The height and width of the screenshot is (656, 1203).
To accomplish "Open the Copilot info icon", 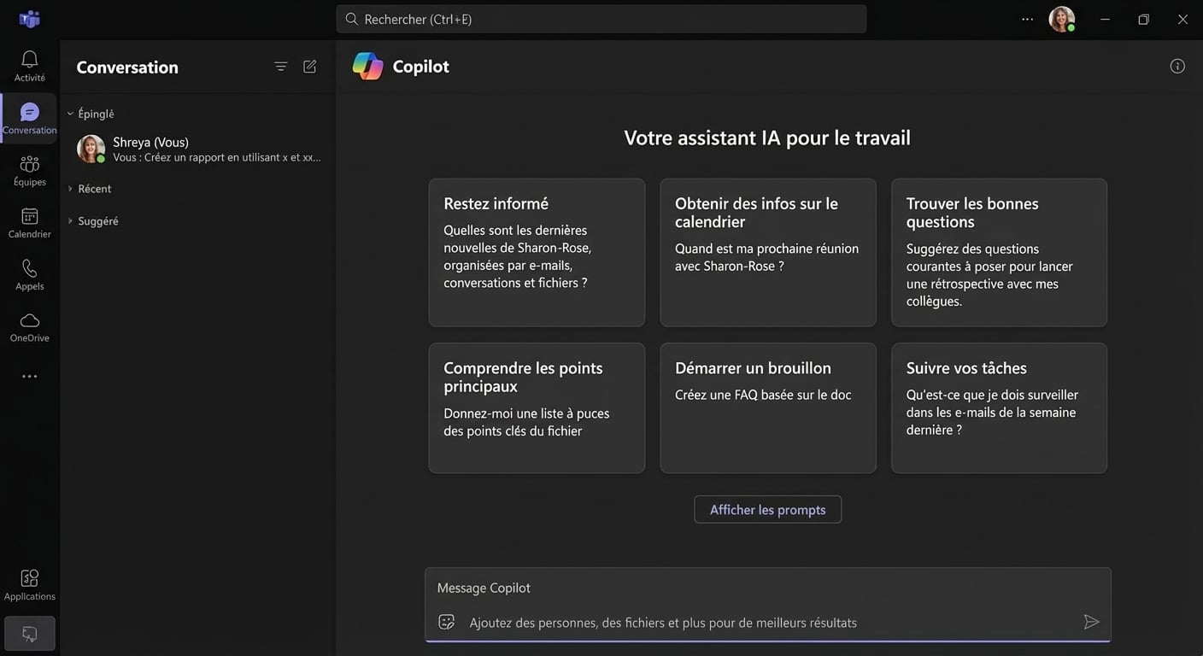I will click(1177, 66).
